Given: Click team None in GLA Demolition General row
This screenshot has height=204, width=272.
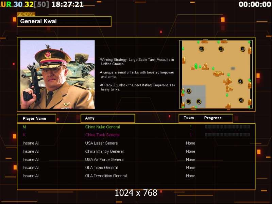Looking at the screenshot, I should (191, 176).
